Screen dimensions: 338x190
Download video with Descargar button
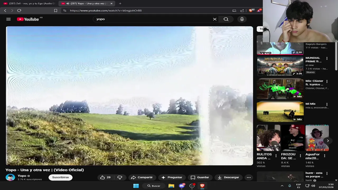[x=228, y=177]
